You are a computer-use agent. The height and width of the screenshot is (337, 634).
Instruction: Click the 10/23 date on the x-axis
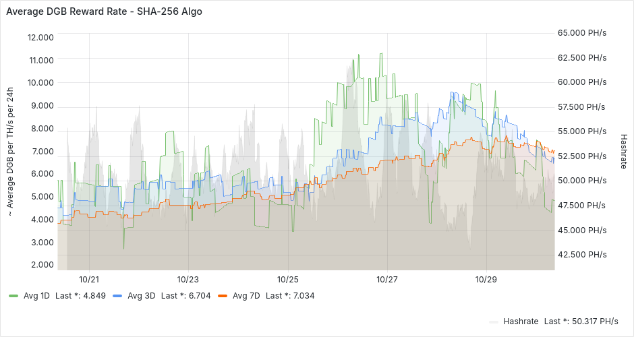(x=188, y=279)
